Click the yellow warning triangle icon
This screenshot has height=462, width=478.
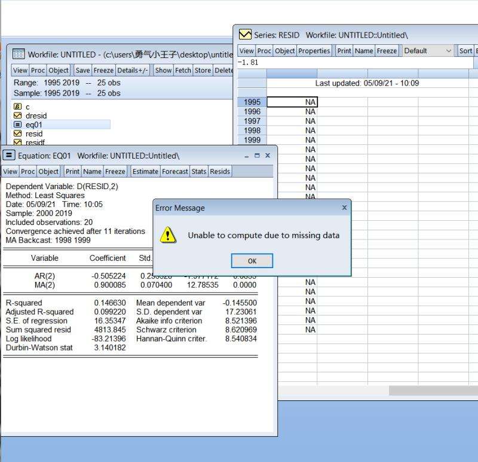168,235
